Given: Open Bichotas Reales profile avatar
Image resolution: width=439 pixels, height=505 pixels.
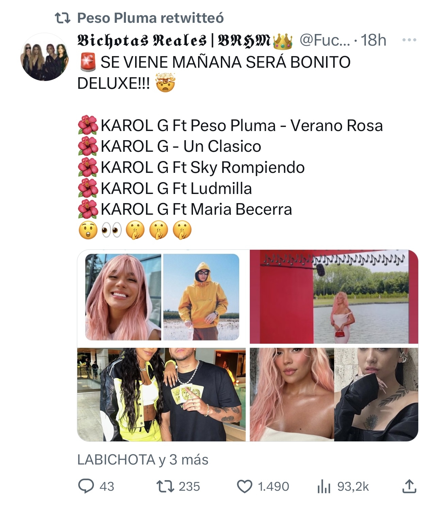Looking at the screenshot, I should click(45, 57).
